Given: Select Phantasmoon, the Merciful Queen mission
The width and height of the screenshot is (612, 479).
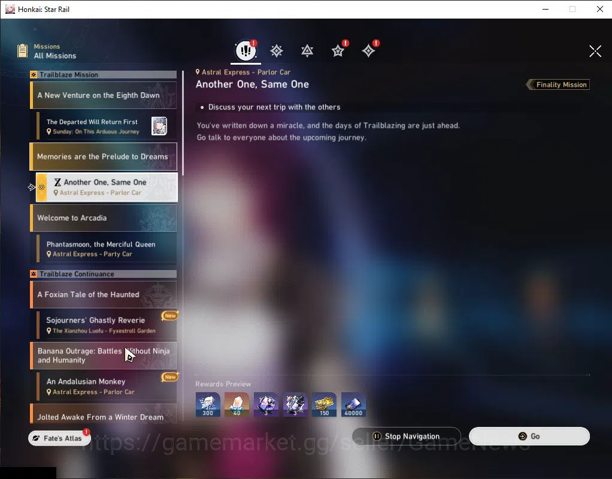Looking at the screenshot, I should point(106,248).
